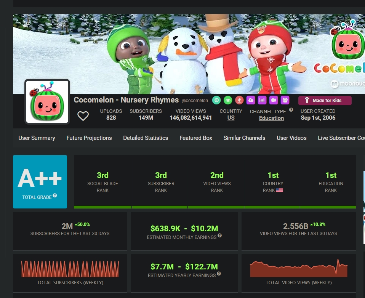Favorite the channel with heart icon
Viewport: 365px width, 298px height.
point(83,116)
